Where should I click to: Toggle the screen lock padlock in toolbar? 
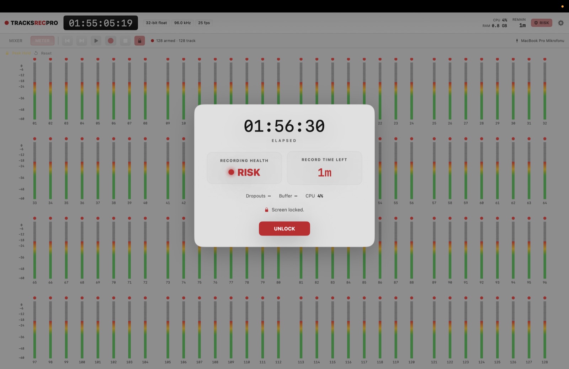(x=139, y=40)
